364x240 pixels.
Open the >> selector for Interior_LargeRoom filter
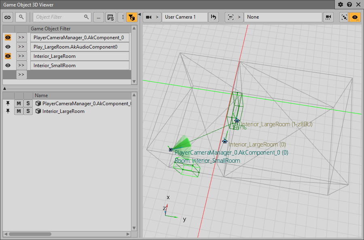tap(21, 56)
